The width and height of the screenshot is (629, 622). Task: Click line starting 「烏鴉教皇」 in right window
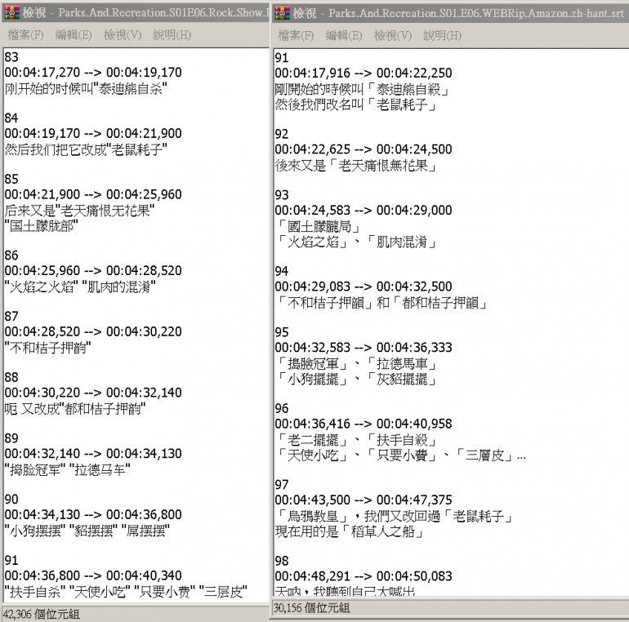(394, 516)
